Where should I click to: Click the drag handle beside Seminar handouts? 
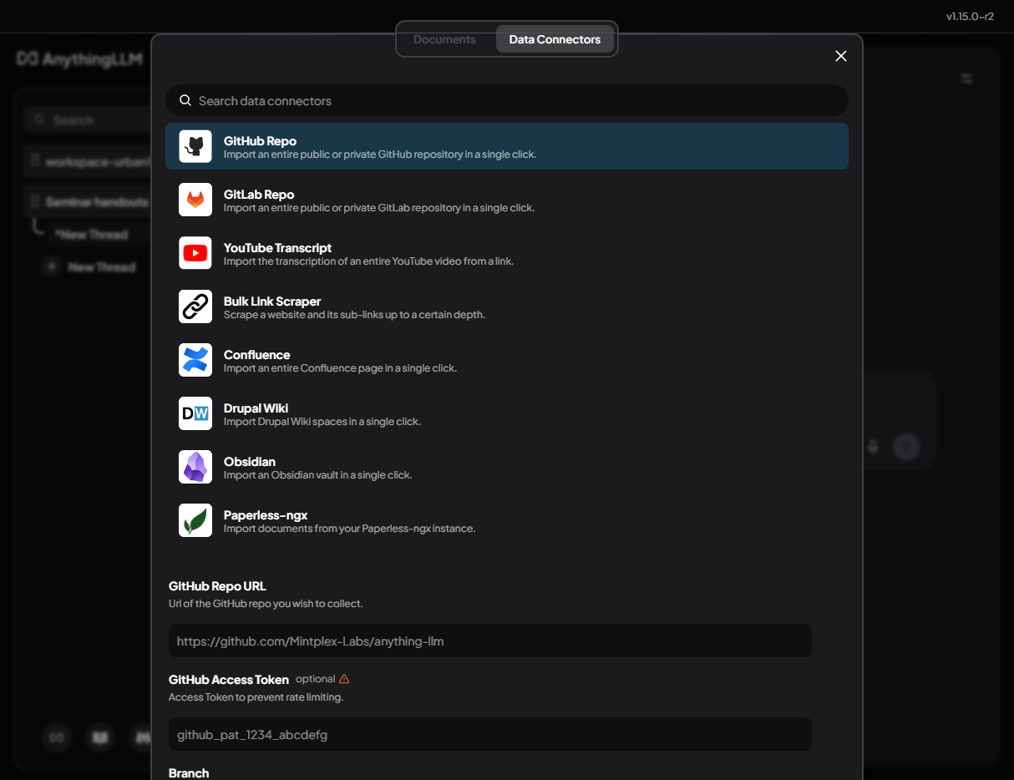tap(35, 202)
